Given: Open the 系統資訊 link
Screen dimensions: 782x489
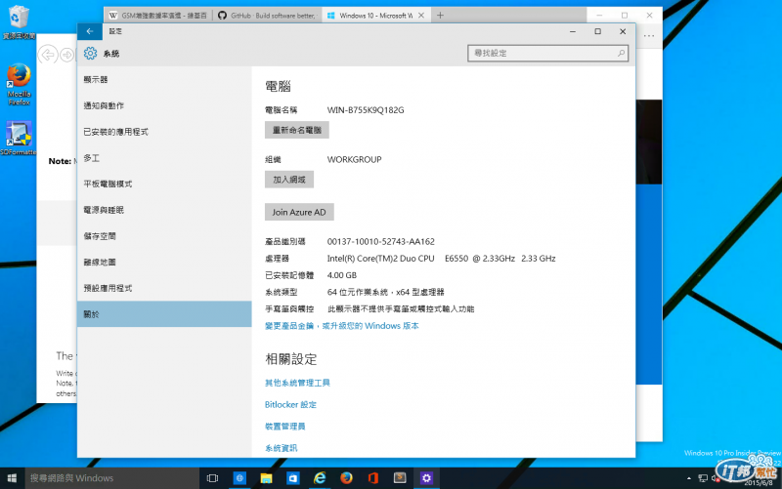Looking at the screenshot, I should pos(281,448).
